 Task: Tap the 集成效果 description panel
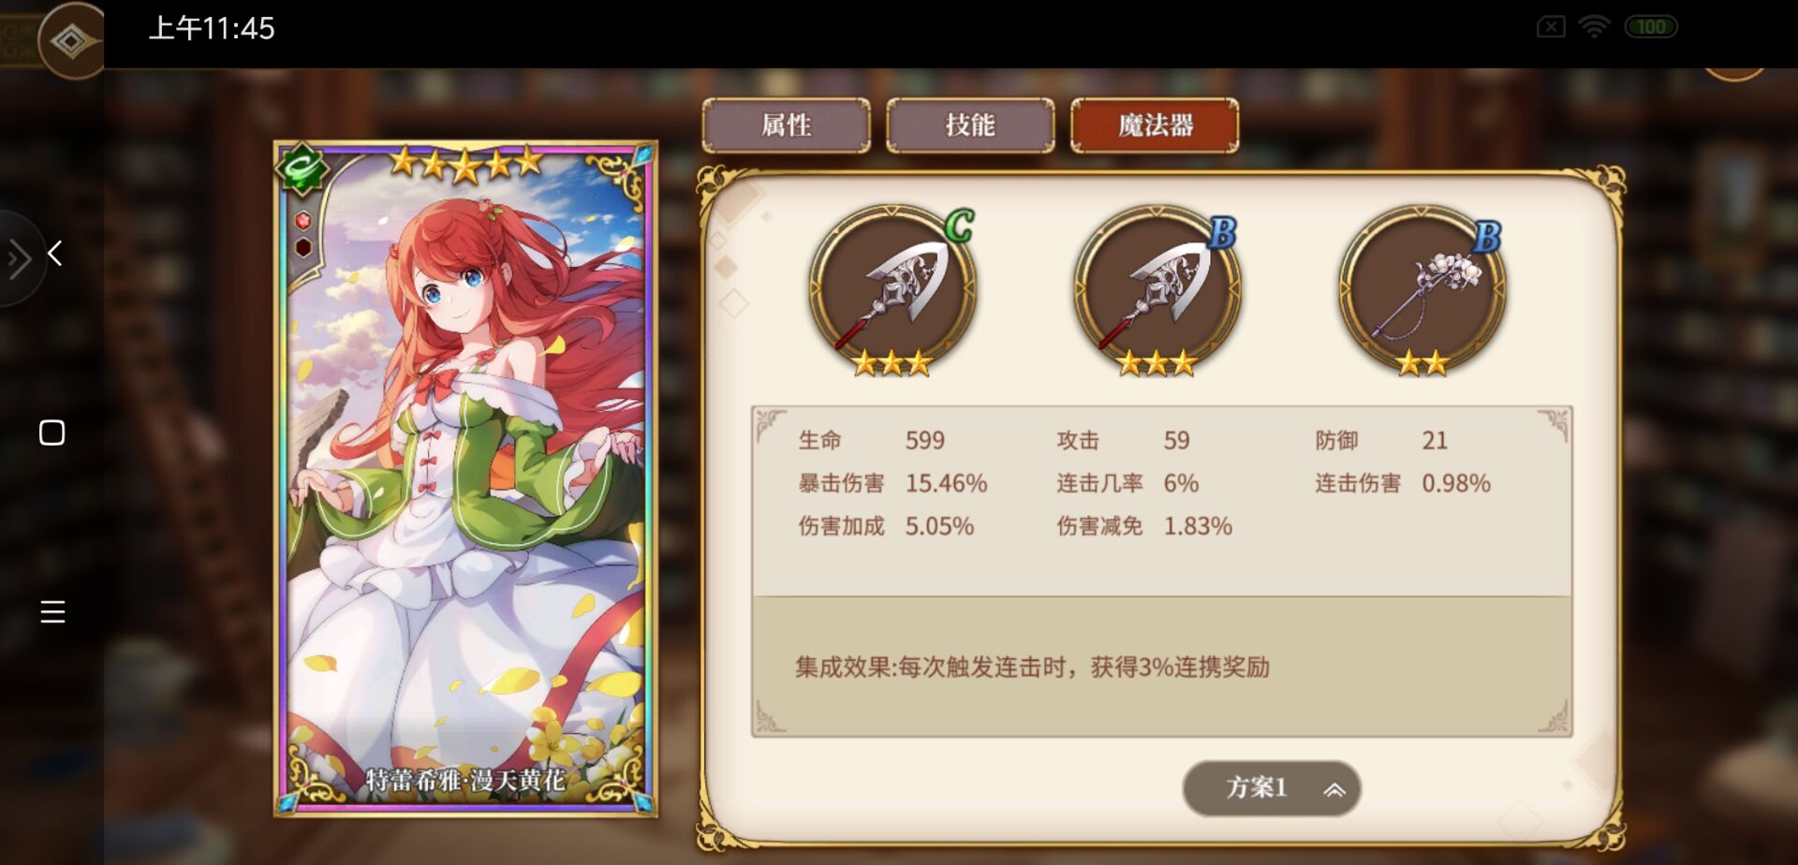click(1161, 667)
